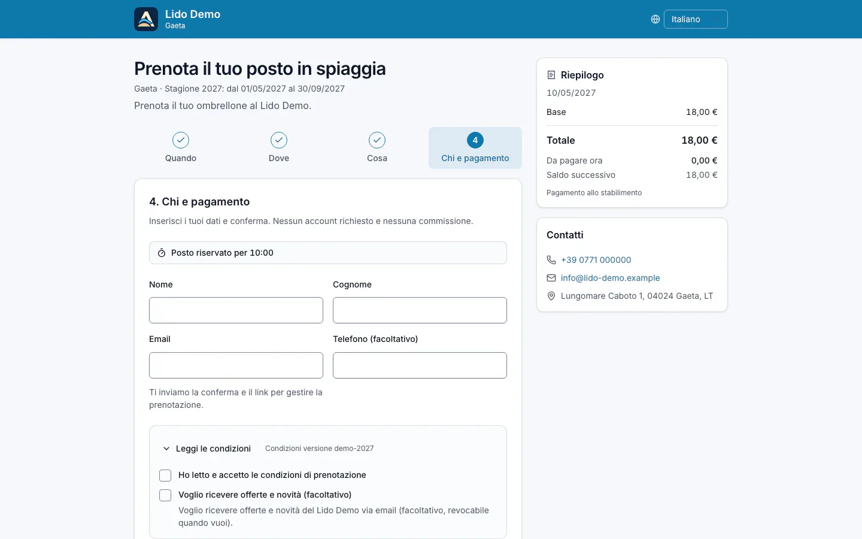
Task: Click the Base price label
Action: (556, 112)
